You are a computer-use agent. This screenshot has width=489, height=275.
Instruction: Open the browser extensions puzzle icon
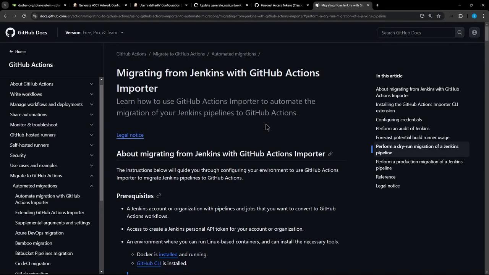tap(460, 16)
